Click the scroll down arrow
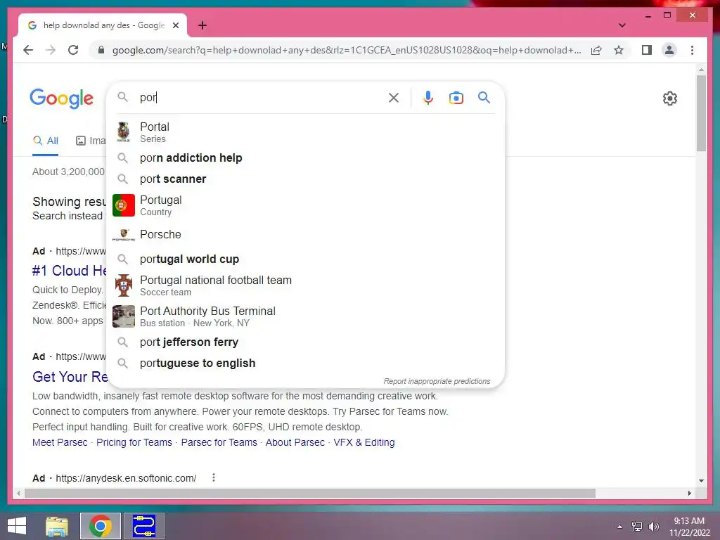 (x=701, y=481)
